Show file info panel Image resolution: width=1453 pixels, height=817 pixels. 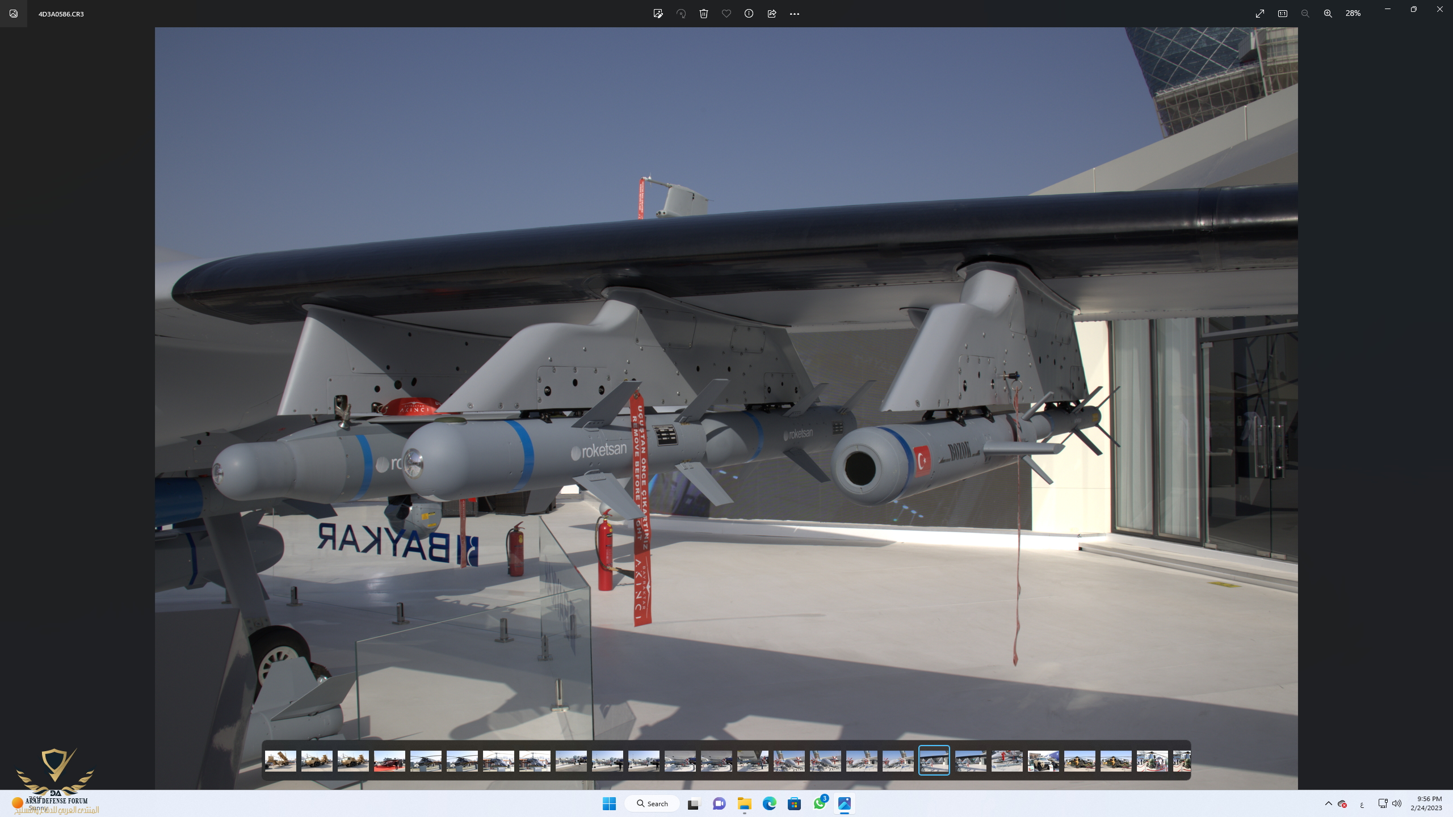click(x=749, y=14)
